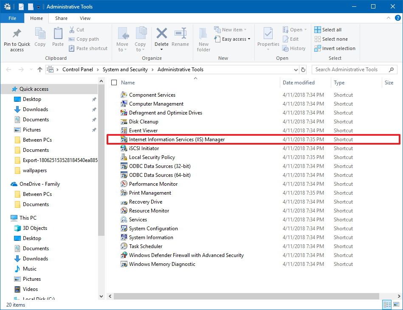The image size is (403, 310).
Task: Select the Event Viewer icon
Action: (124, 130)
